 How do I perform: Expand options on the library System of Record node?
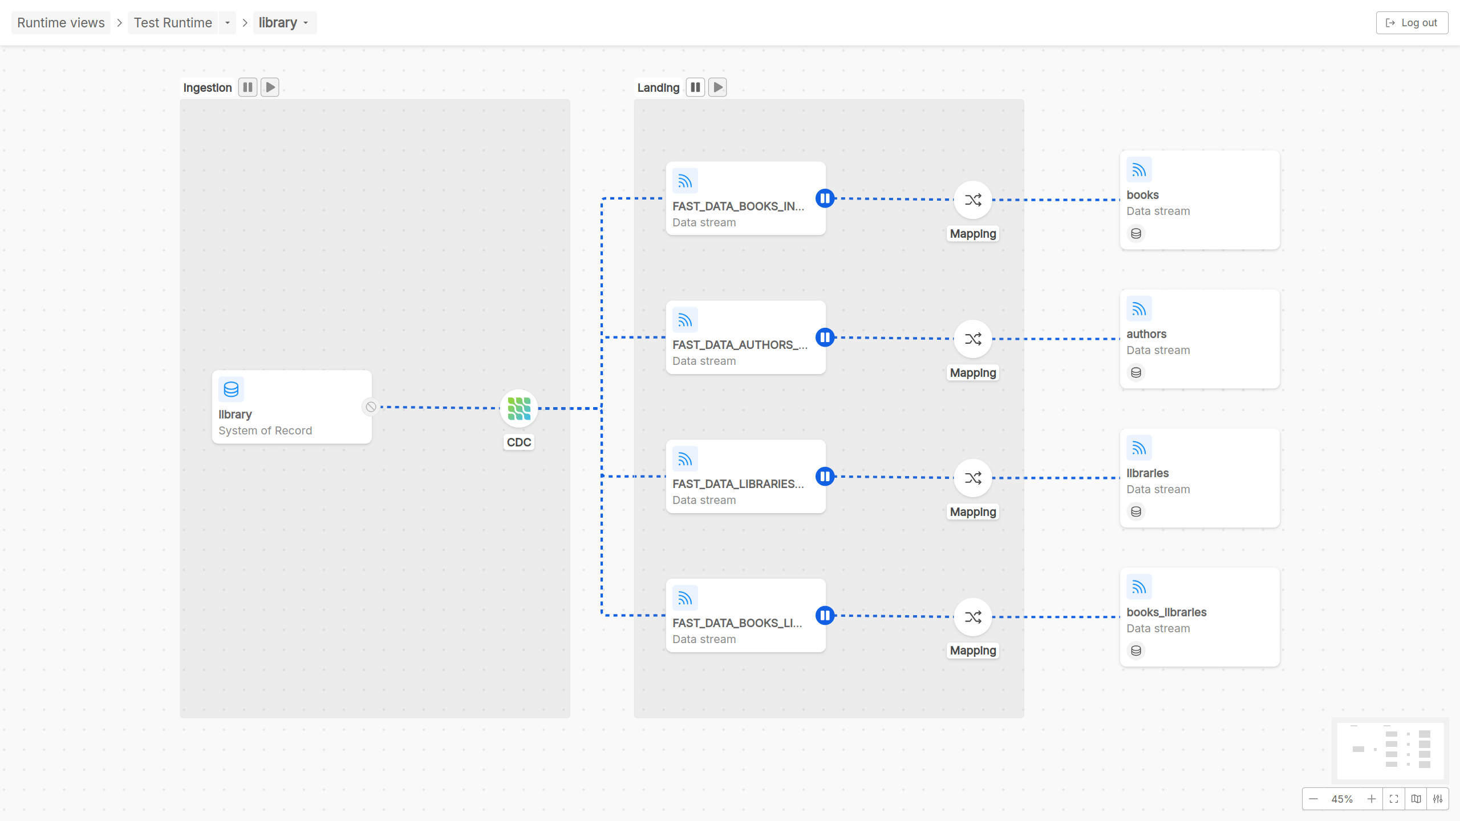coord(371,407)
